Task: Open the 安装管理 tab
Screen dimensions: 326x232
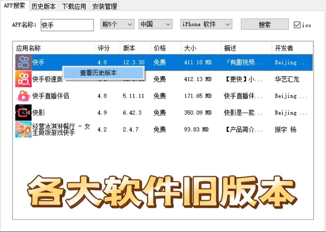Action: click(x=105, y=6)
